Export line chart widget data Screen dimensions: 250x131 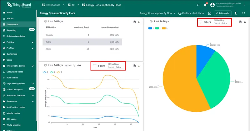(135, 66)
